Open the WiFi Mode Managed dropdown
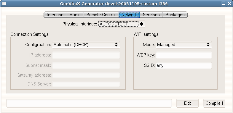 click(x=184, y=45)
